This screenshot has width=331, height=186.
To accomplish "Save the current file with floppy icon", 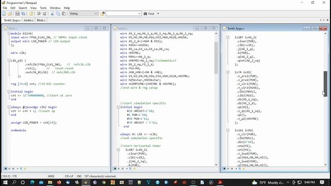I will click(17, 14).
